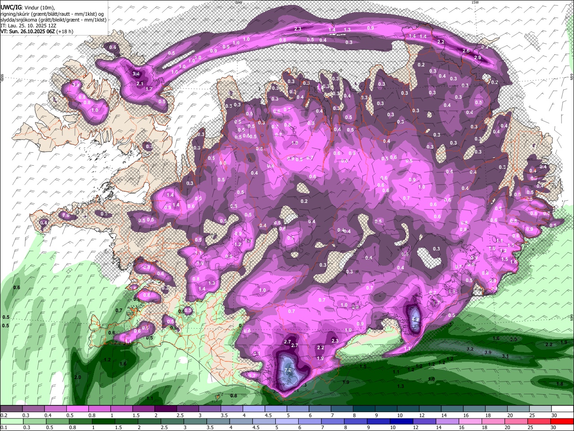This screenshot has height=431, width=574.
Task: Pick upper snow scale swatch between 1 and 1.5
Action: pos(122,409)
